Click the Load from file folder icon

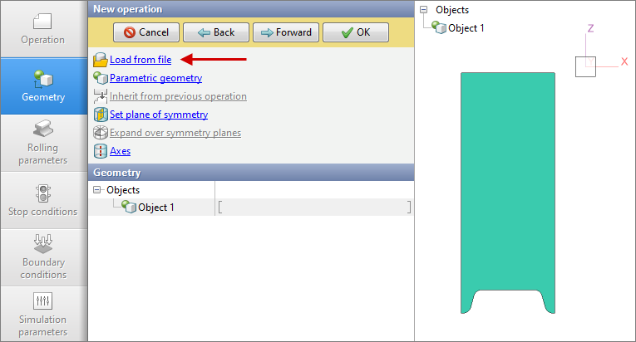(x=101, y=60)
